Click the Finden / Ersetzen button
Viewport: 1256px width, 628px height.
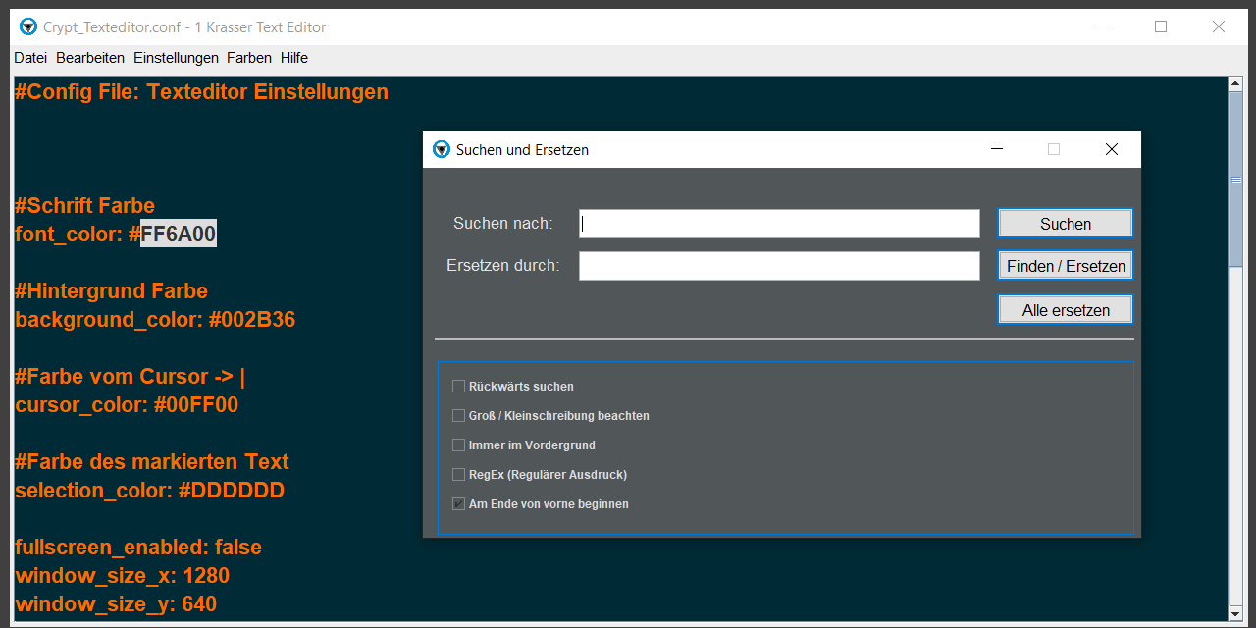1066,266
